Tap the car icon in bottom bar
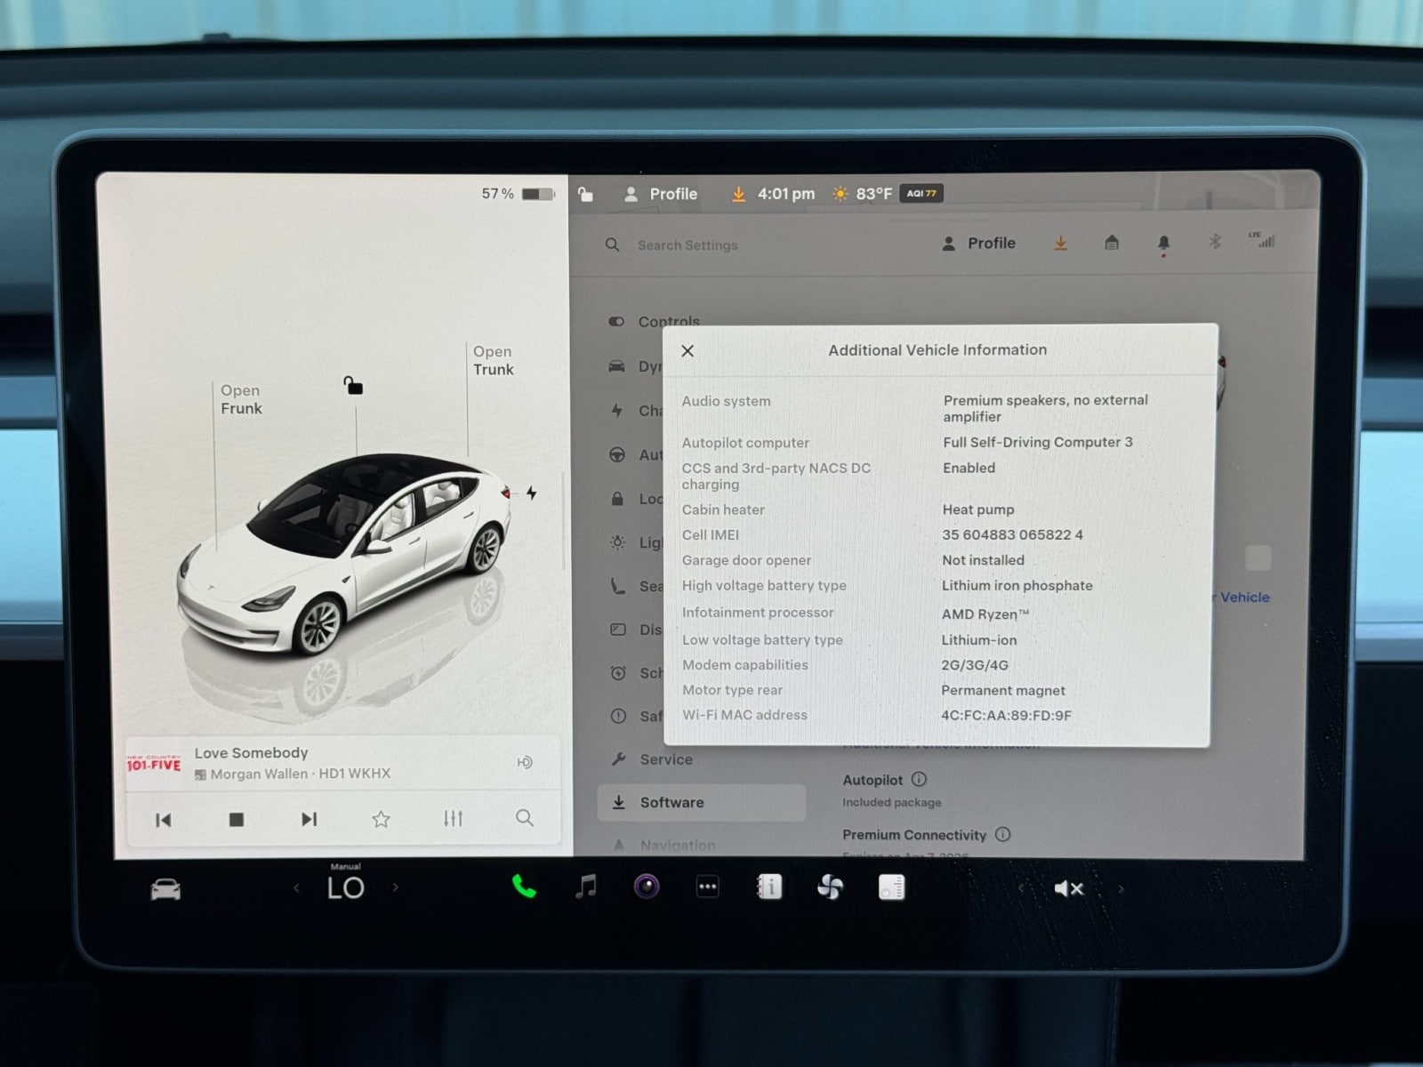This screenshot has width=1423, height=1067. [165, 889]
